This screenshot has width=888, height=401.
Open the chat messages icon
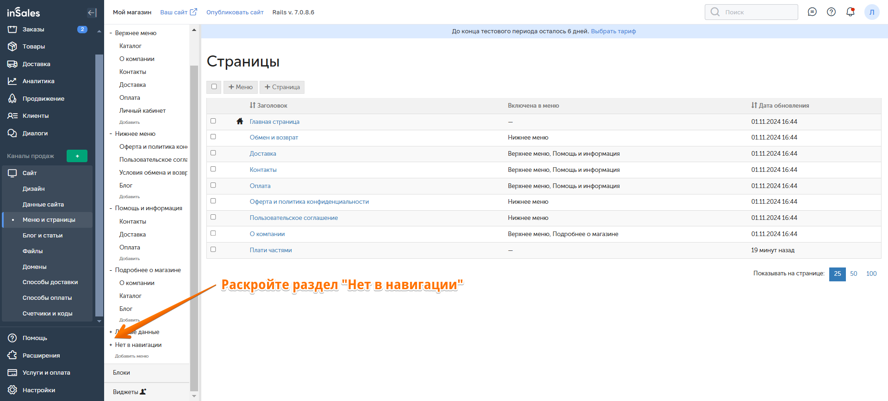[812, 12]
